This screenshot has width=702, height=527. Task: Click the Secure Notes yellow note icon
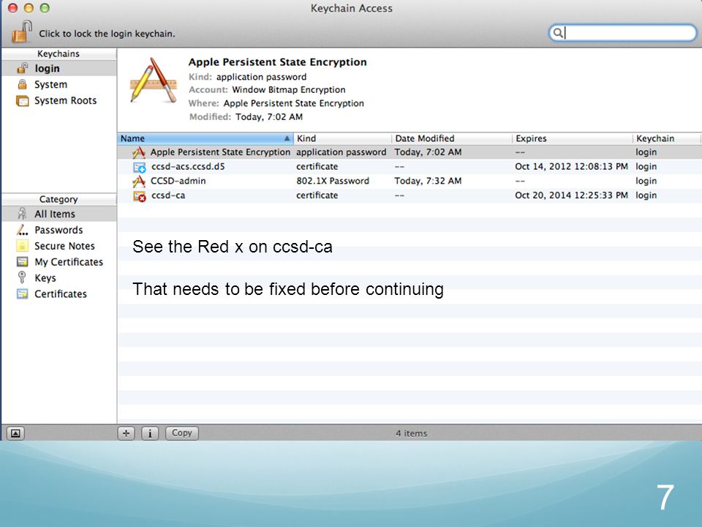click(22, 246)
